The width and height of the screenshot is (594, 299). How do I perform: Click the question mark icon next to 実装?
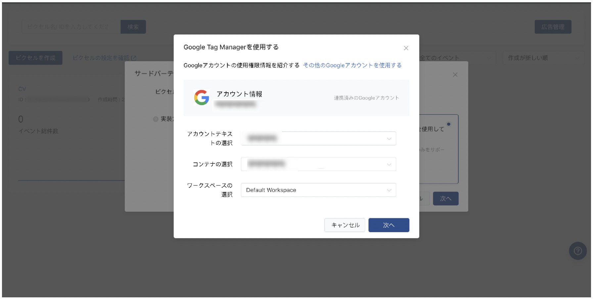pyautogui.click(x=156, y=119)
